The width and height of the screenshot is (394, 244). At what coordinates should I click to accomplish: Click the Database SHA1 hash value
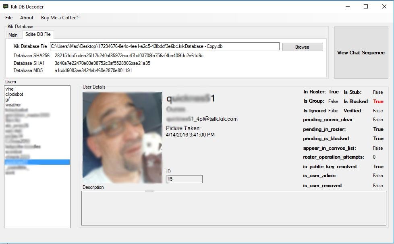(x=102, y=63)
